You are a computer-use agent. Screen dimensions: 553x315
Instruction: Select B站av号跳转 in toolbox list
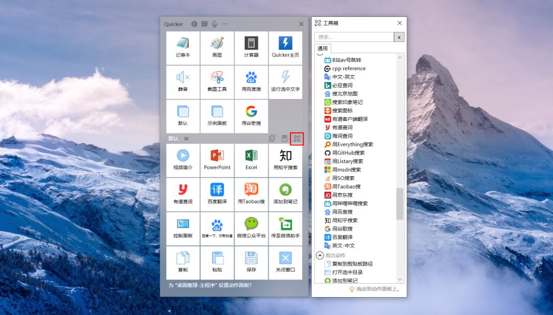click(x=343, y=60)
